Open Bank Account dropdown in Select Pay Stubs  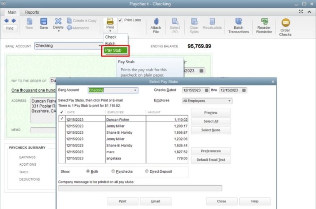click(135, 90)
